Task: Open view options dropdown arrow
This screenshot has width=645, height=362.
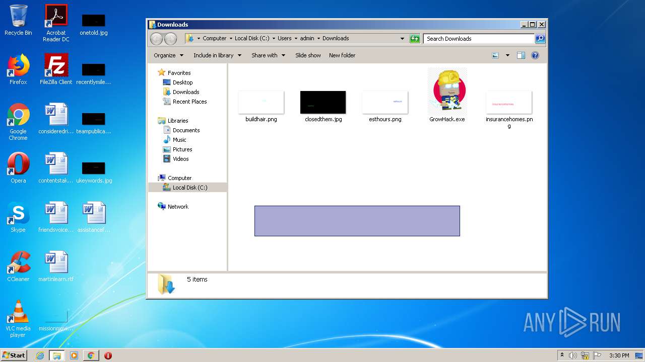Action: 507,55
